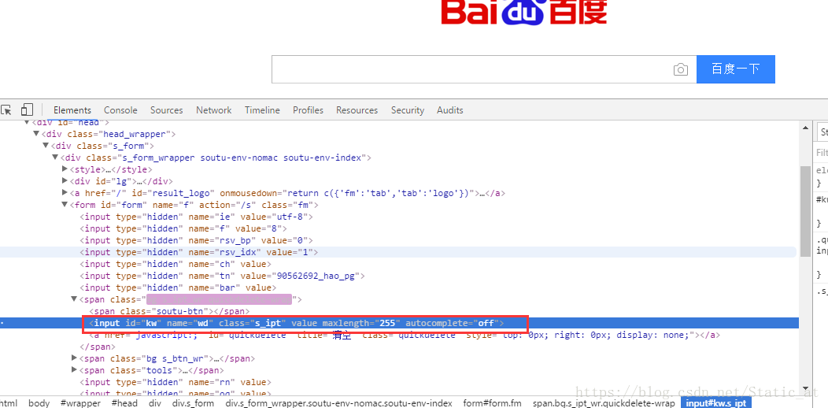This screenshot has height=408, width=828.
Task: Select hidden input name ie row
Action: 197,217
